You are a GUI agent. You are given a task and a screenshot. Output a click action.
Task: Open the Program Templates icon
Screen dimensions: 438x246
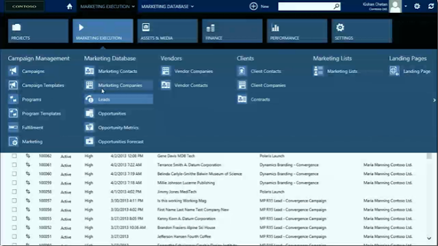pos(13,113)
